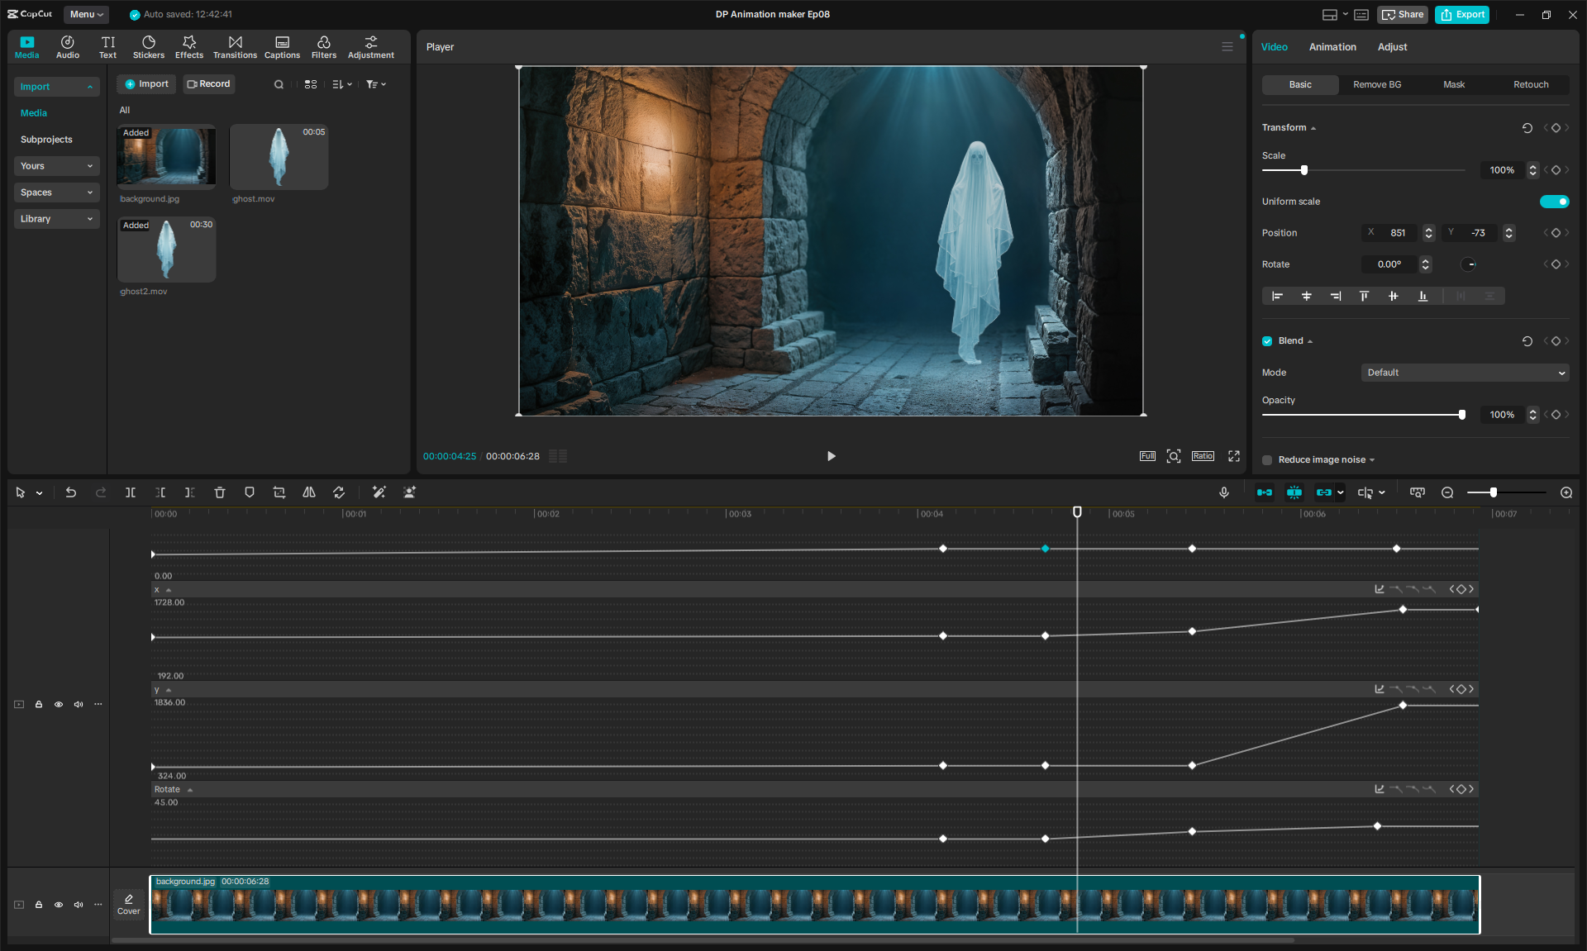Expand the Library section in sidebar
This screenshot has width=1587, height=951.
[x=56, y=219]
